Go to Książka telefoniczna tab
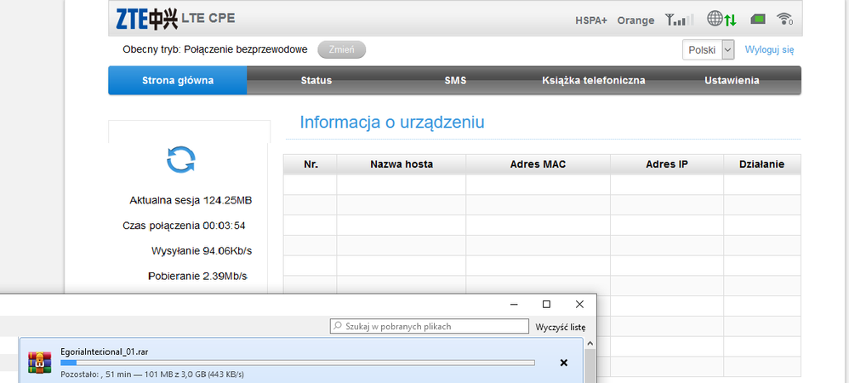The width and height of the screenshot is (849, 383). coord(593,81)
